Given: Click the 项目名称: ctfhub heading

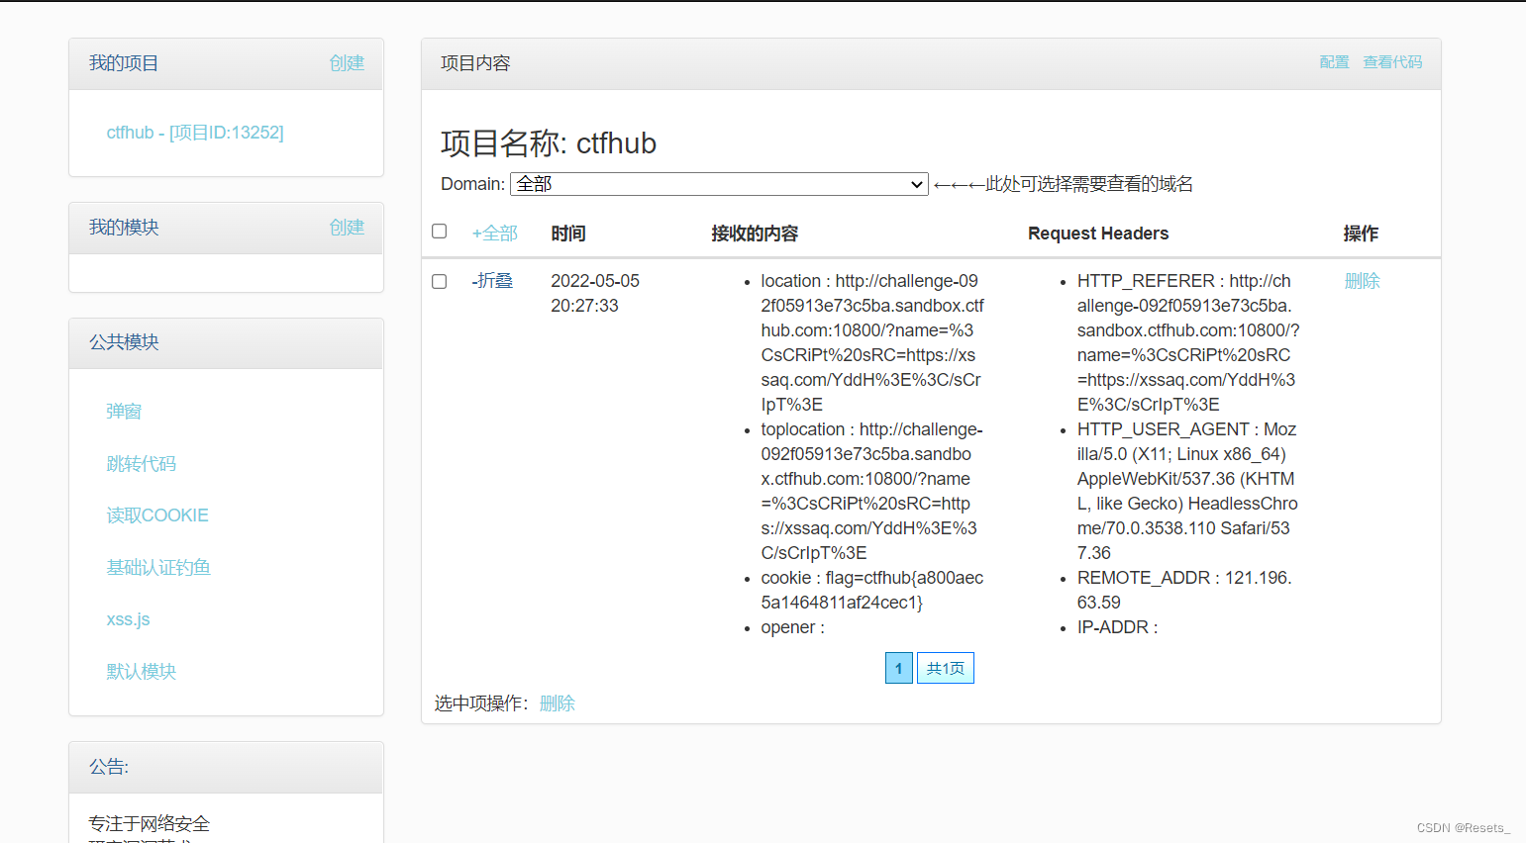Looking at the screenshot, I should (549, 143).
